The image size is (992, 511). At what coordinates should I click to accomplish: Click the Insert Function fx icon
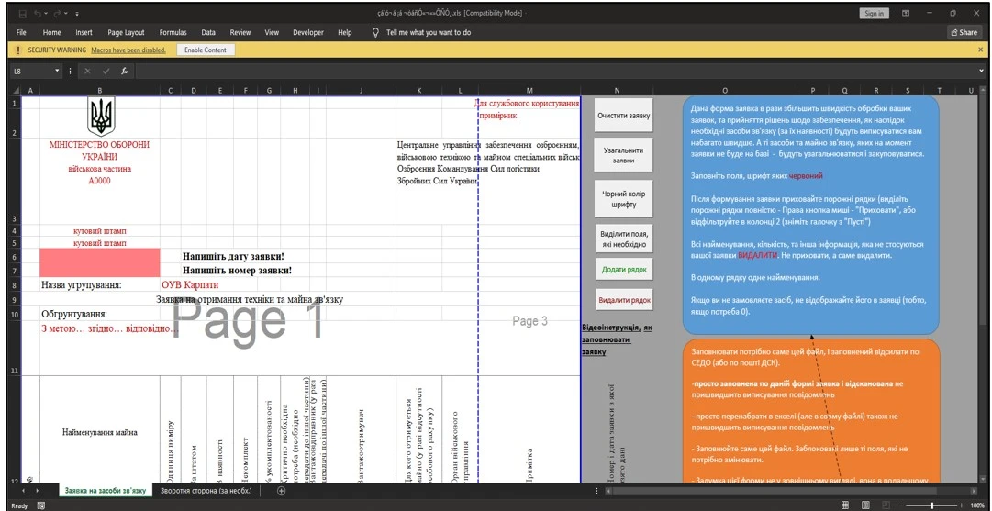click(x=125, y=72)
